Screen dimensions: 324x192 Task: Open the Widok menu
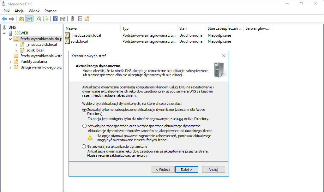[x=34, y=11]
